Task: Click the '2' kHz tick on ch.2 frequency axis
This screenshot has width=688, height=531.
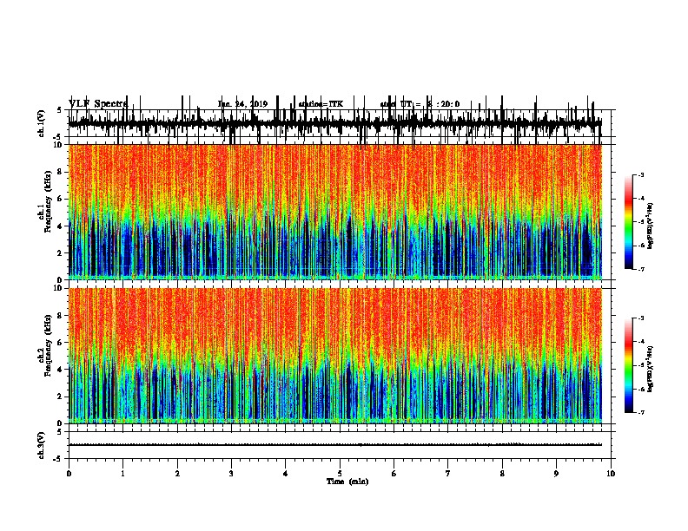Action: (60, 397)
